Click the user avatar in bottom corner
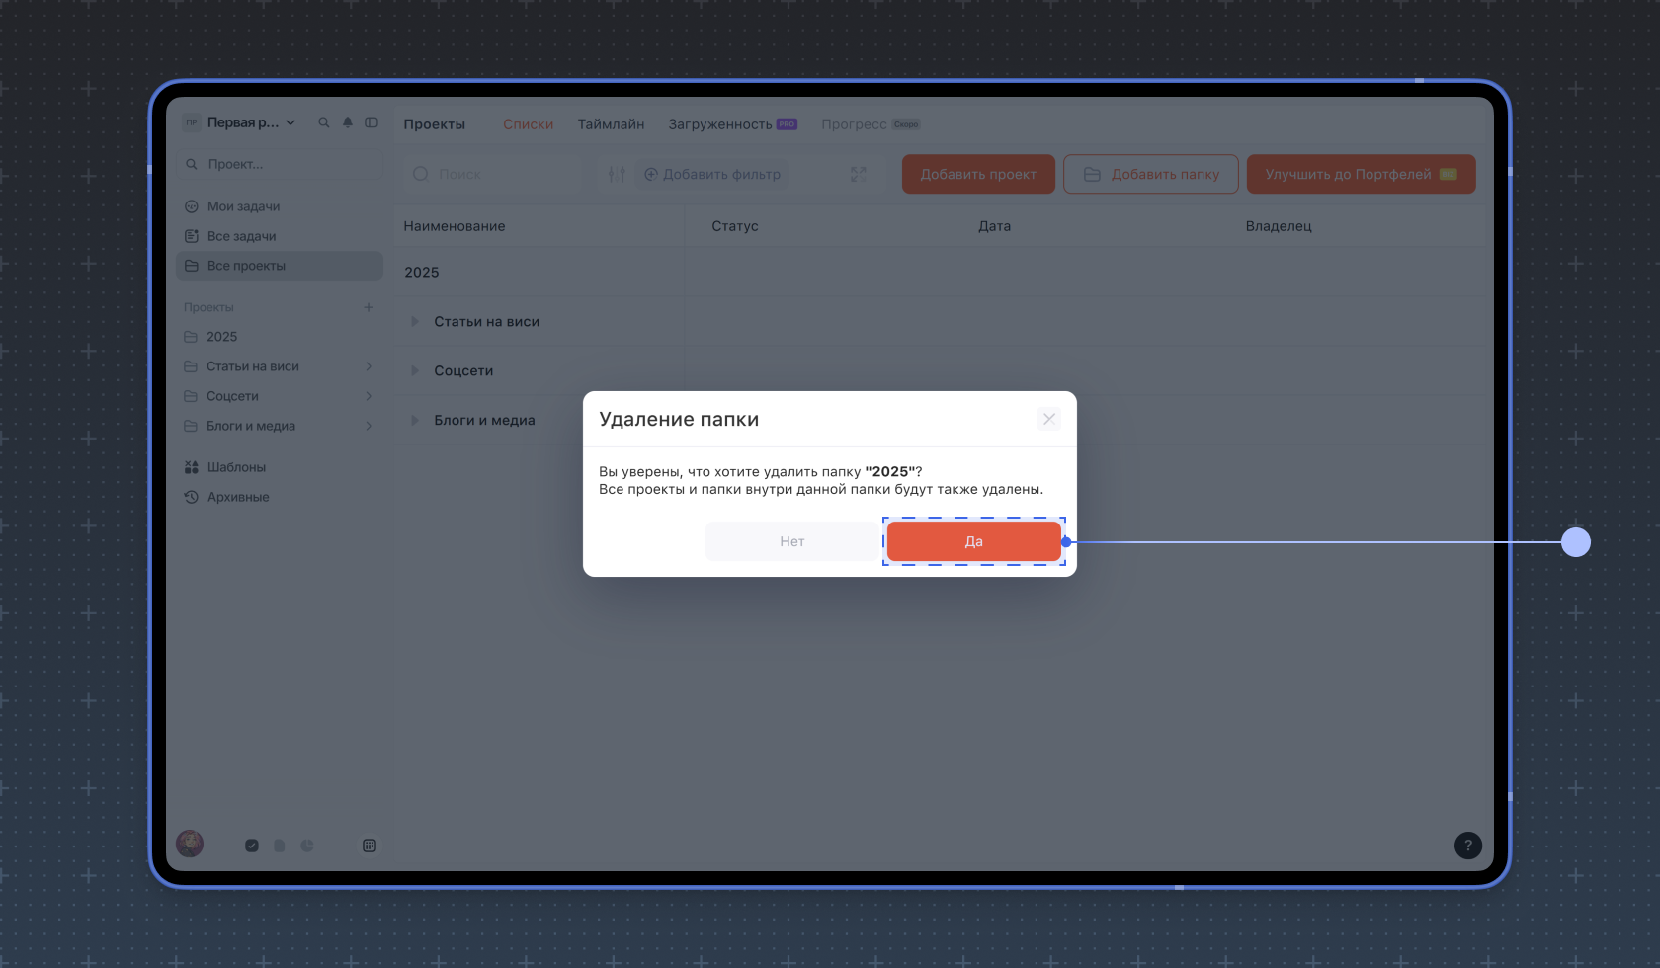1660x968 pixels. click(190, 844)
